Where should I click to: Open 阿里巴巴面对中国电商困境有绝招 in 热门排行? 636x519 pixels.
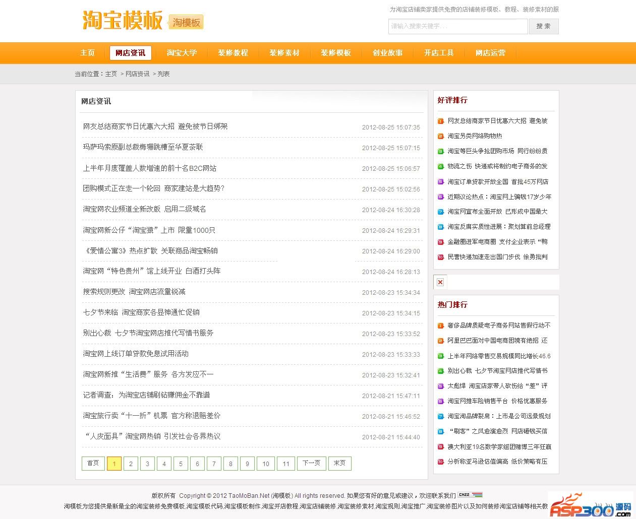(497, 341)
